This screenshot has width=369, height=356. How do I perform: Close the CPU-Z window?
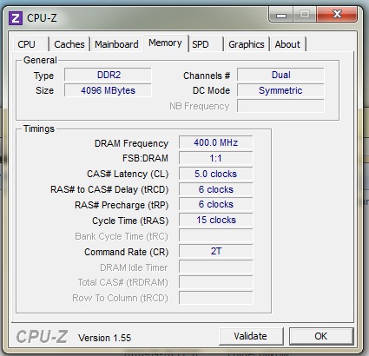pos(337,15)
